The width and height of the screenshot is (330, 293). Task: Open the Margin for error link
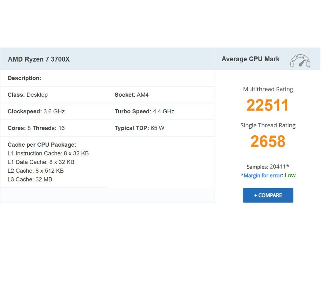point(263,175)
